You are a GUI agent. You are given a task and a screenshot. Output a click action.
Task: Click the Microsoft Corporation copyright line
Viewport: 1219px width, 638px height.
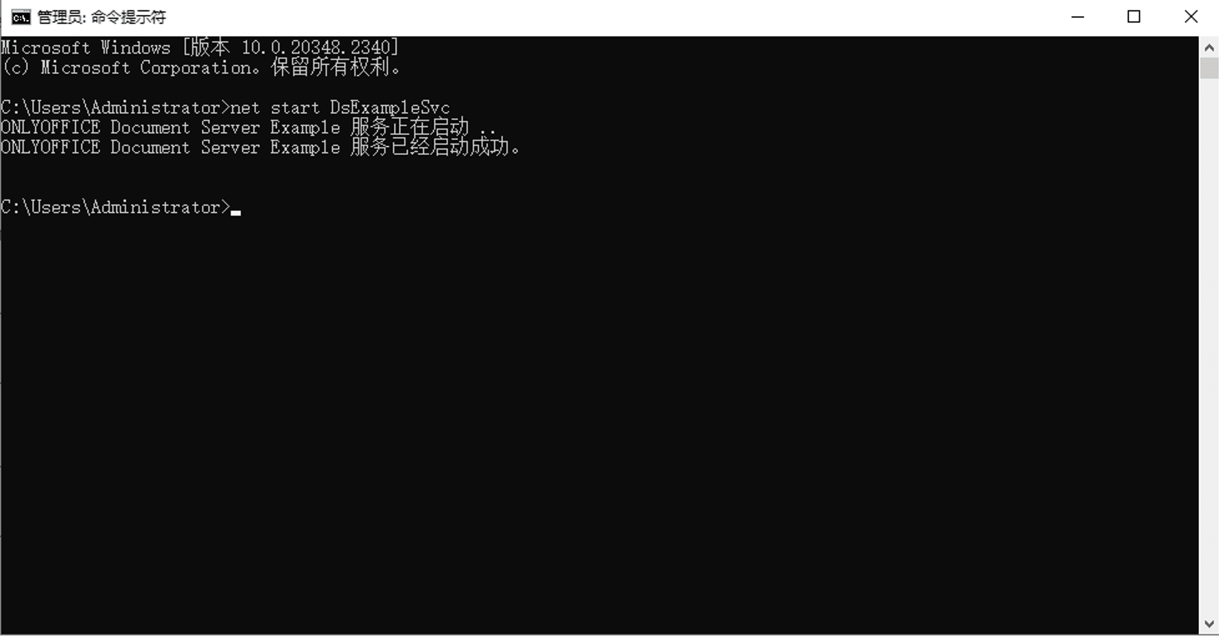tap(201, 67)
